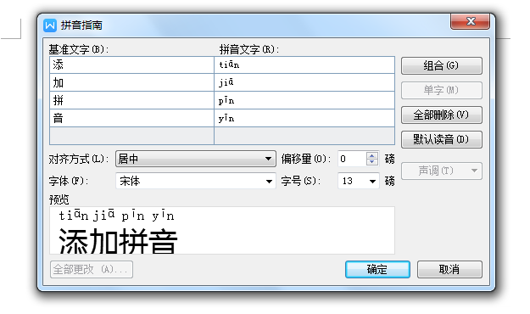Click the 默认读音(D) button
This screenshot has height=314, width=530.
(442, 139)
